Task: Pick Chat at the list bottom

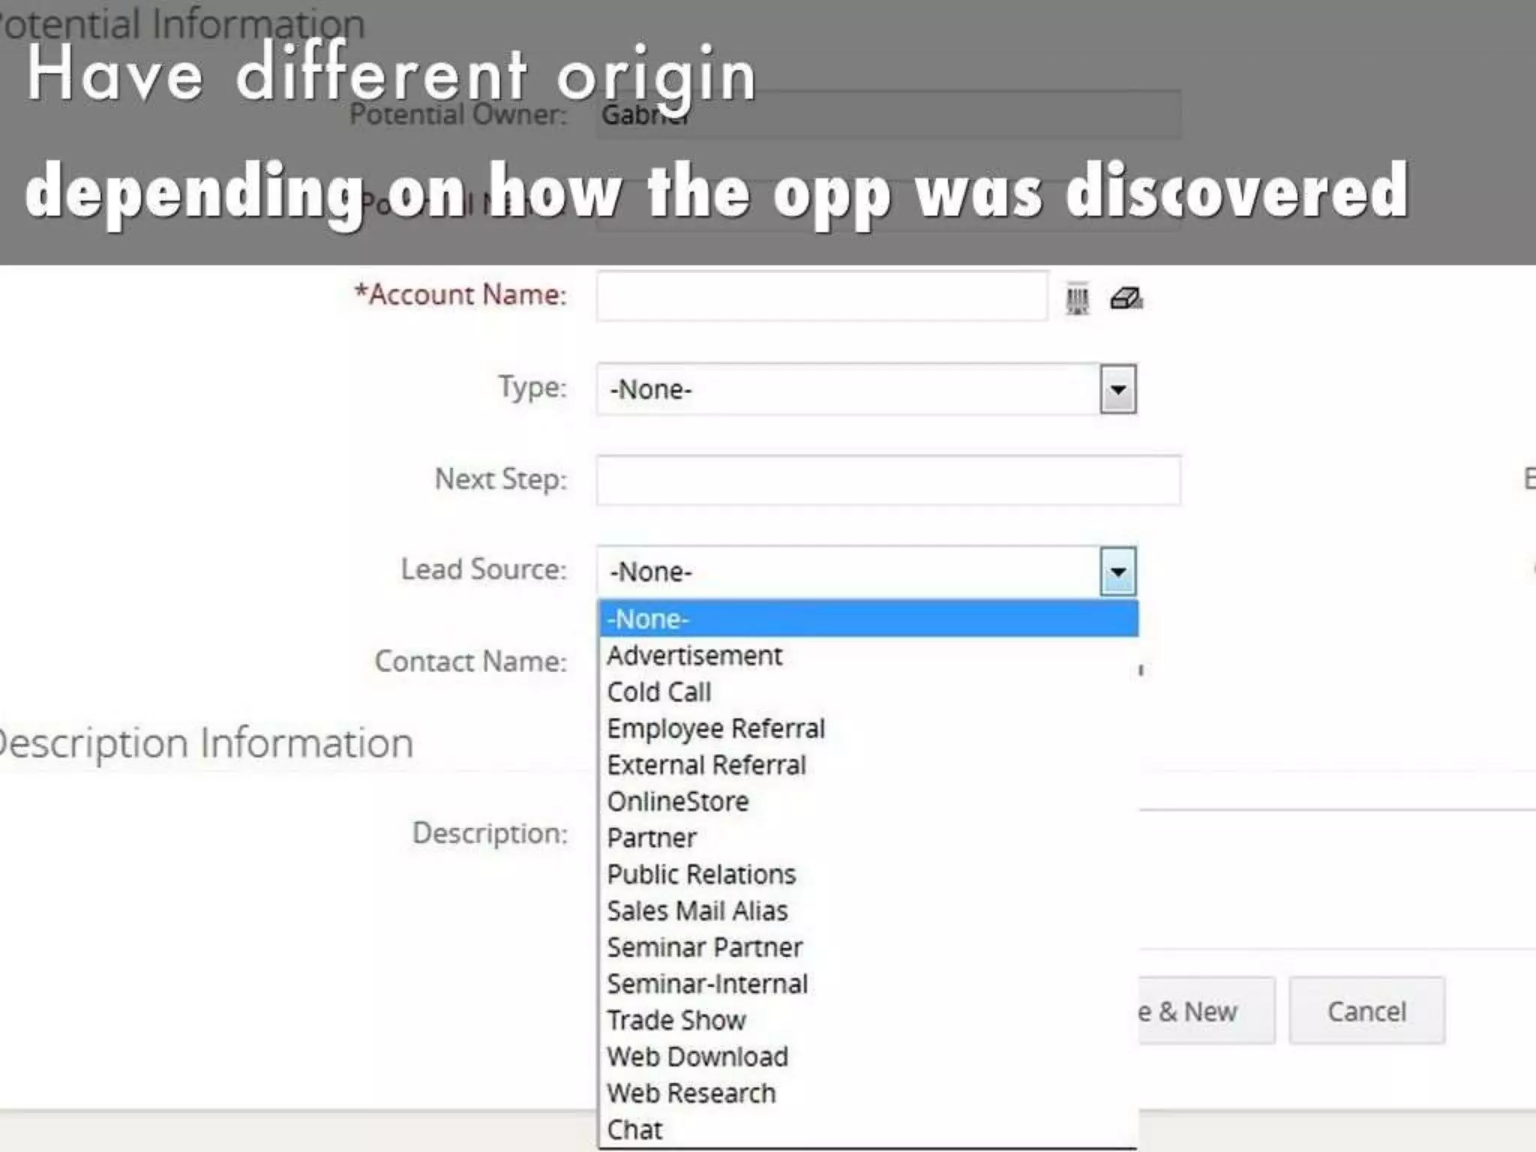Action: click(634, 1129)
